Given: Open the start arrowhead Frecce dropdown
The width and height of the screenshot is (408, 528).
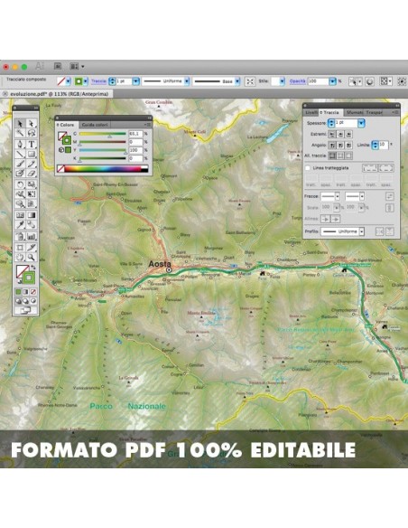Looking at the screenshot, I should (338, 196).
